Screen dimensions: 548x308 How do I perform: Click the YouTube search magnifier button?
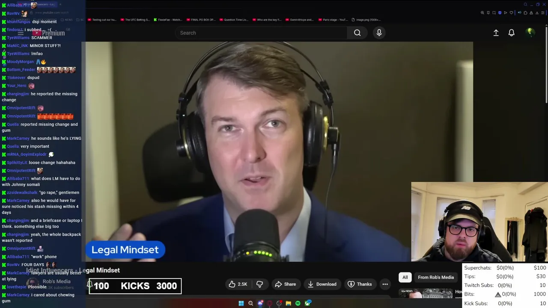357,33
